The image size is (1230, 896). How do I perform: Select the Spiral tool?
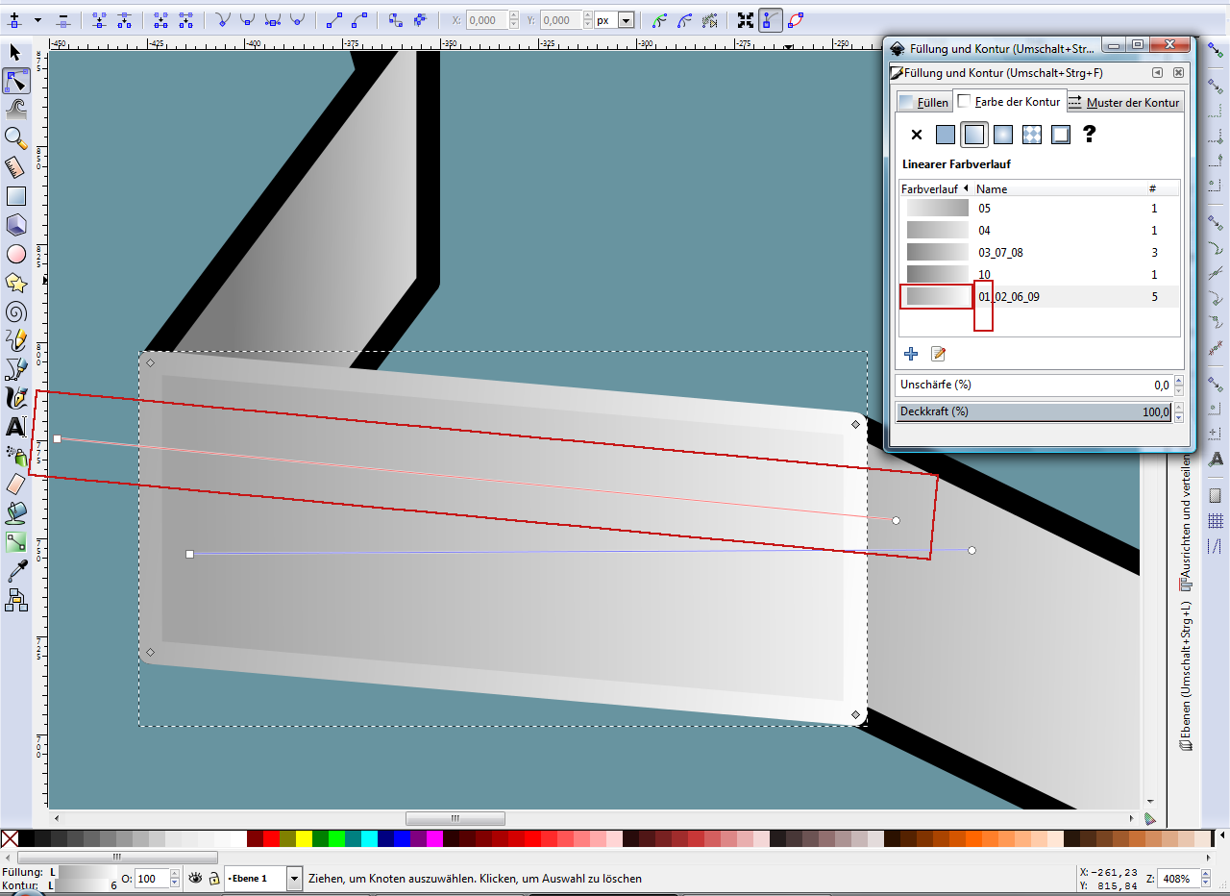point(15,311)
